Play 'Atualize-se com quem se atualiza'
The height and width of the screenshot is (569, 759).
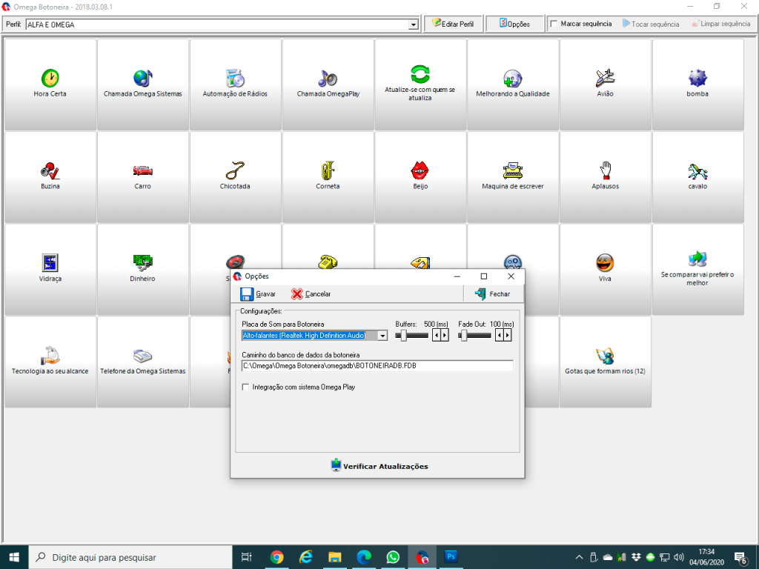pyautogui.click(x=420, y=84)
